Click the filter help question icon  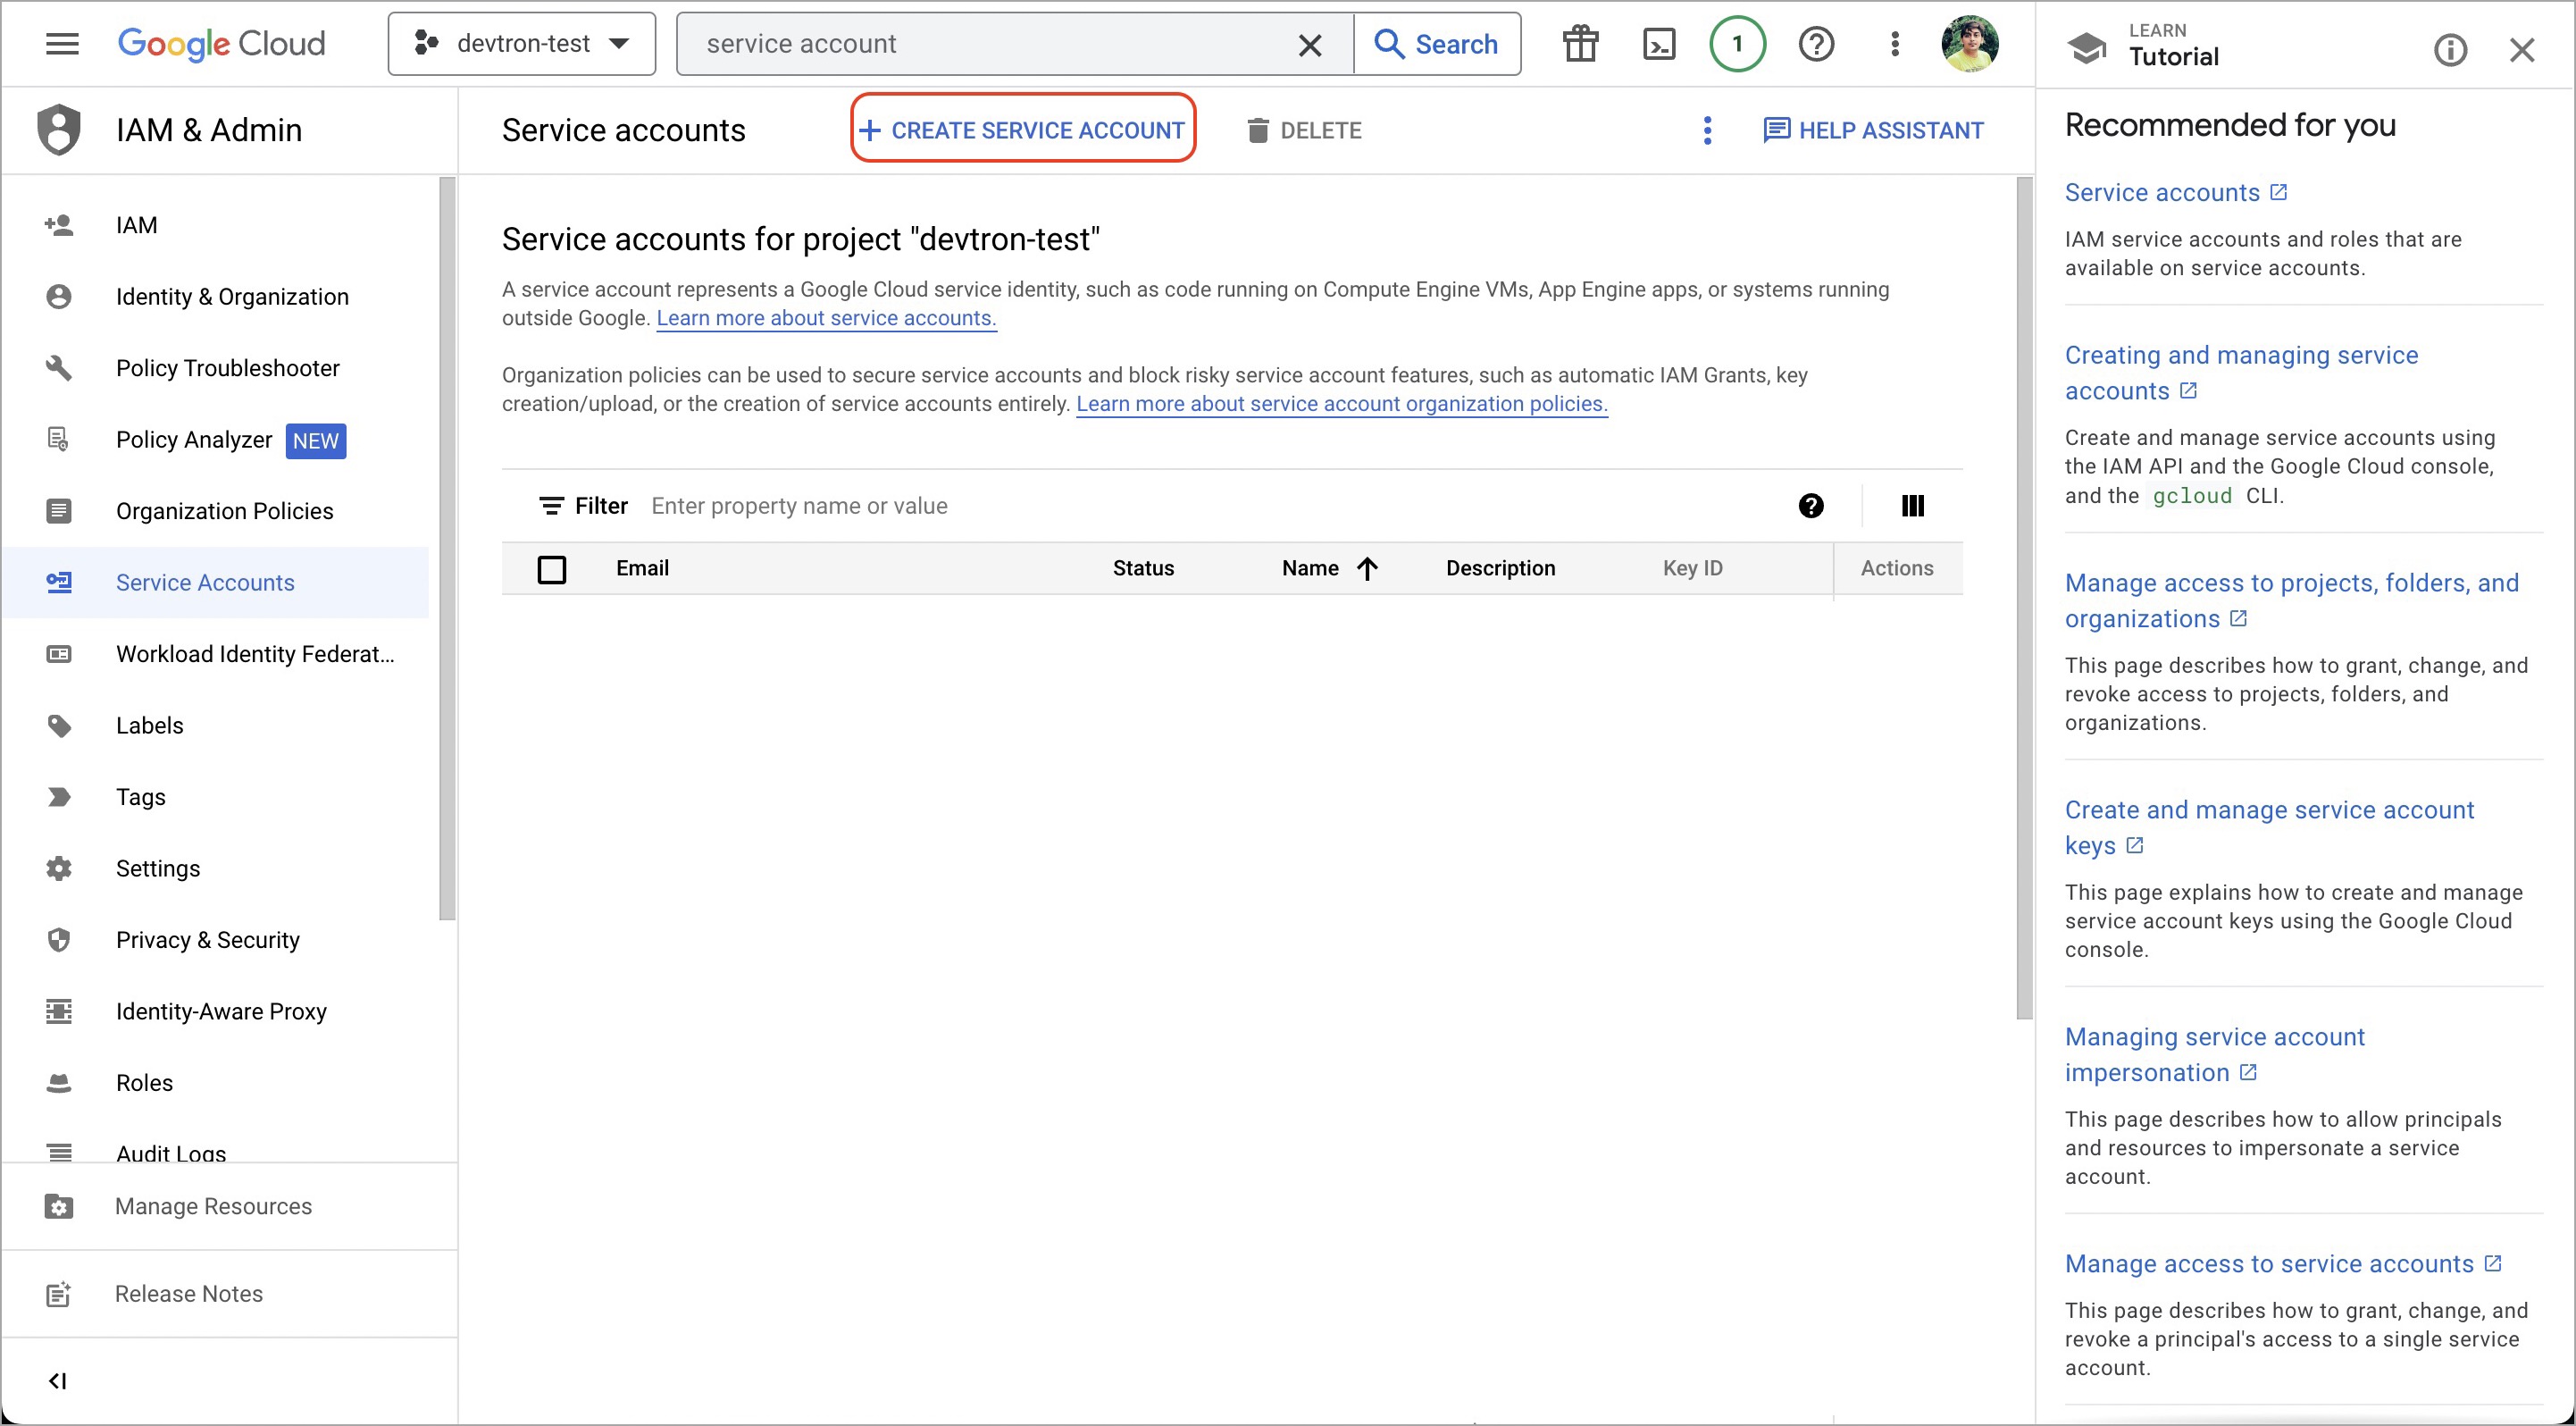click(1810, 506)
